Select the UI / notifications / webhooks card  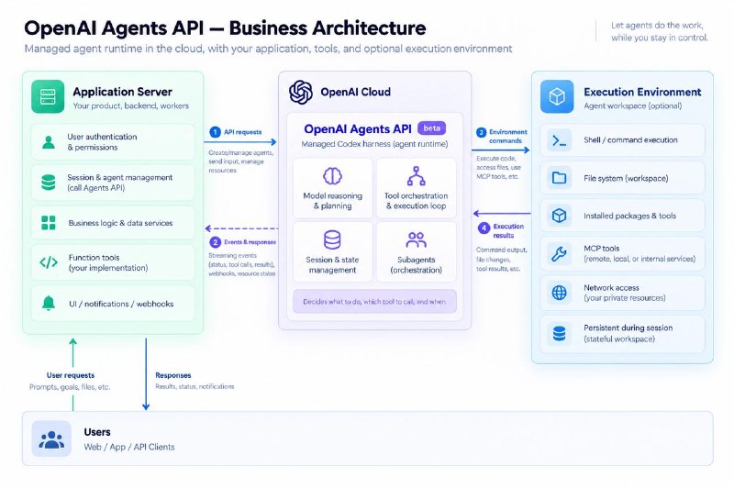[x=113, y=304]
